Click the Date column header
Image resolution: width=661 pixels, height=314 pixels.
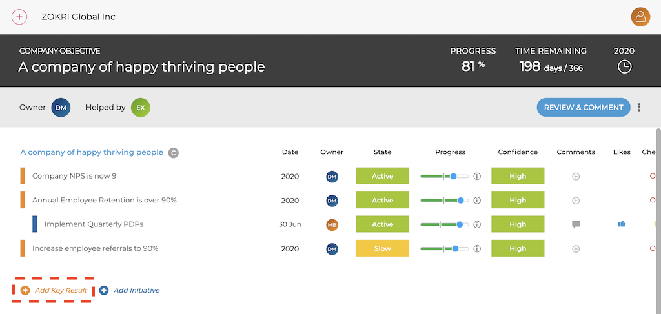(290, 152)
